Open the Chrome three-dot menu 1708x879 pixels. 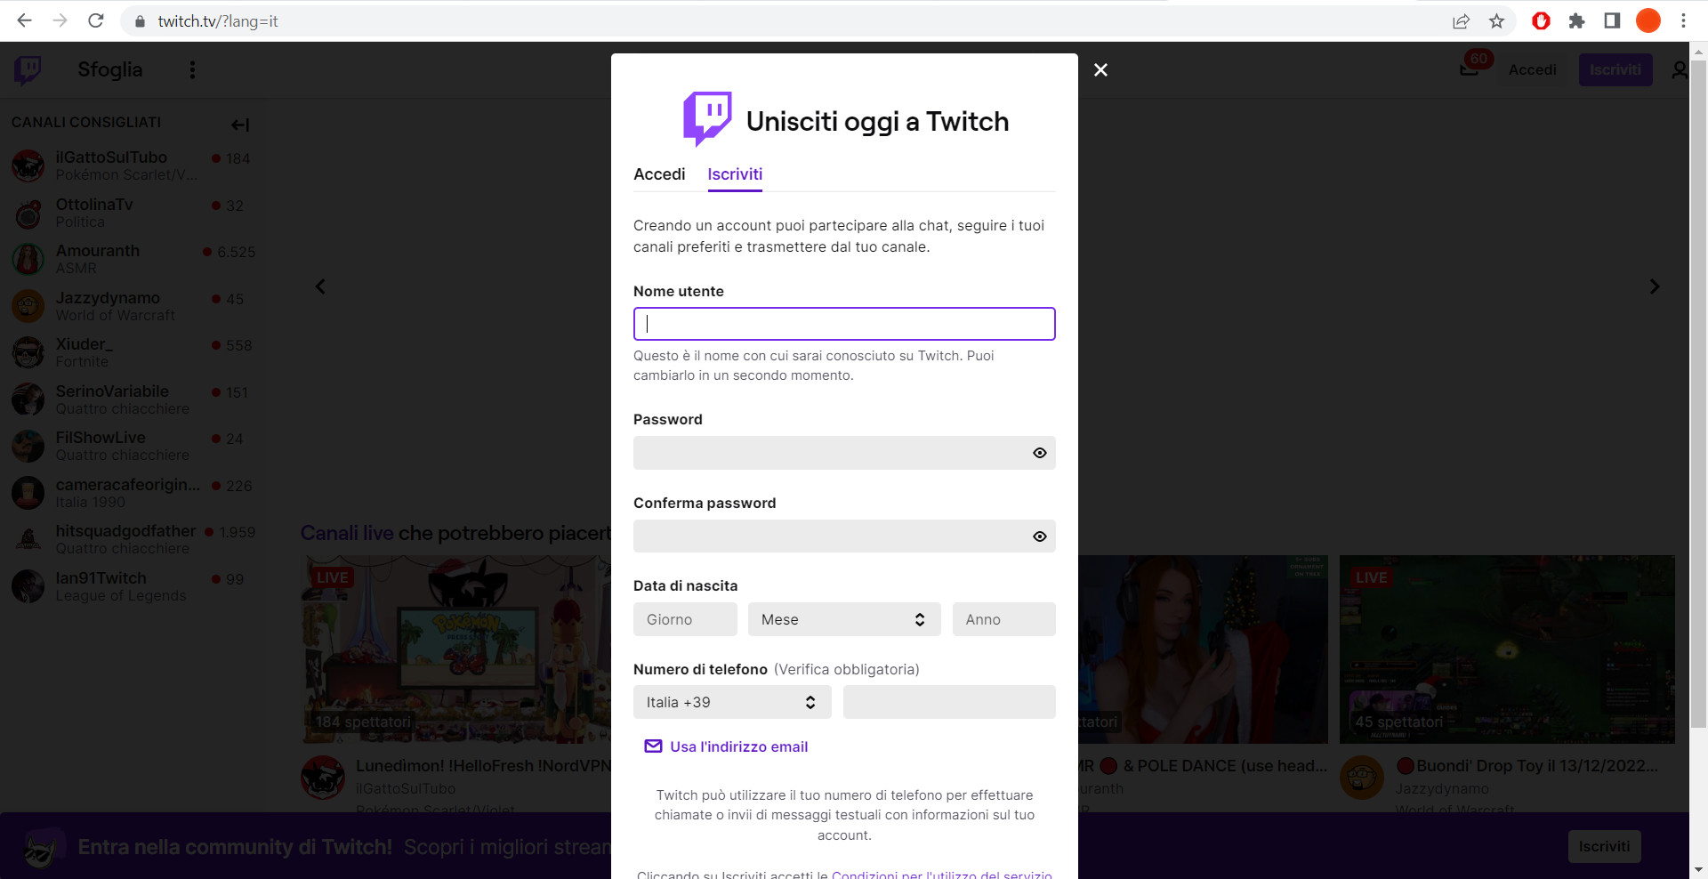click(1683, 20)
